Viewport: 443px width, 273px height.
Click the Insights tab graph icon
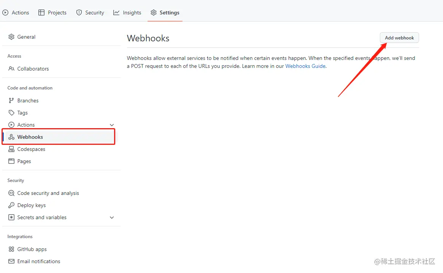[116, 13]
